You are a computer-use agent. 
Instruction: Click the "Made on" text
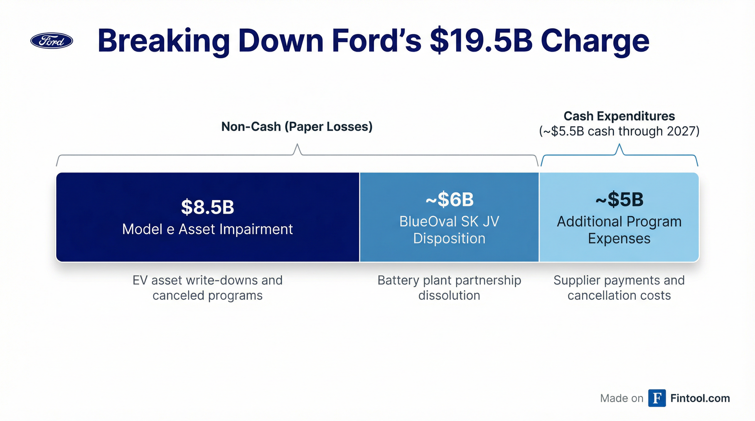point(621,398)
